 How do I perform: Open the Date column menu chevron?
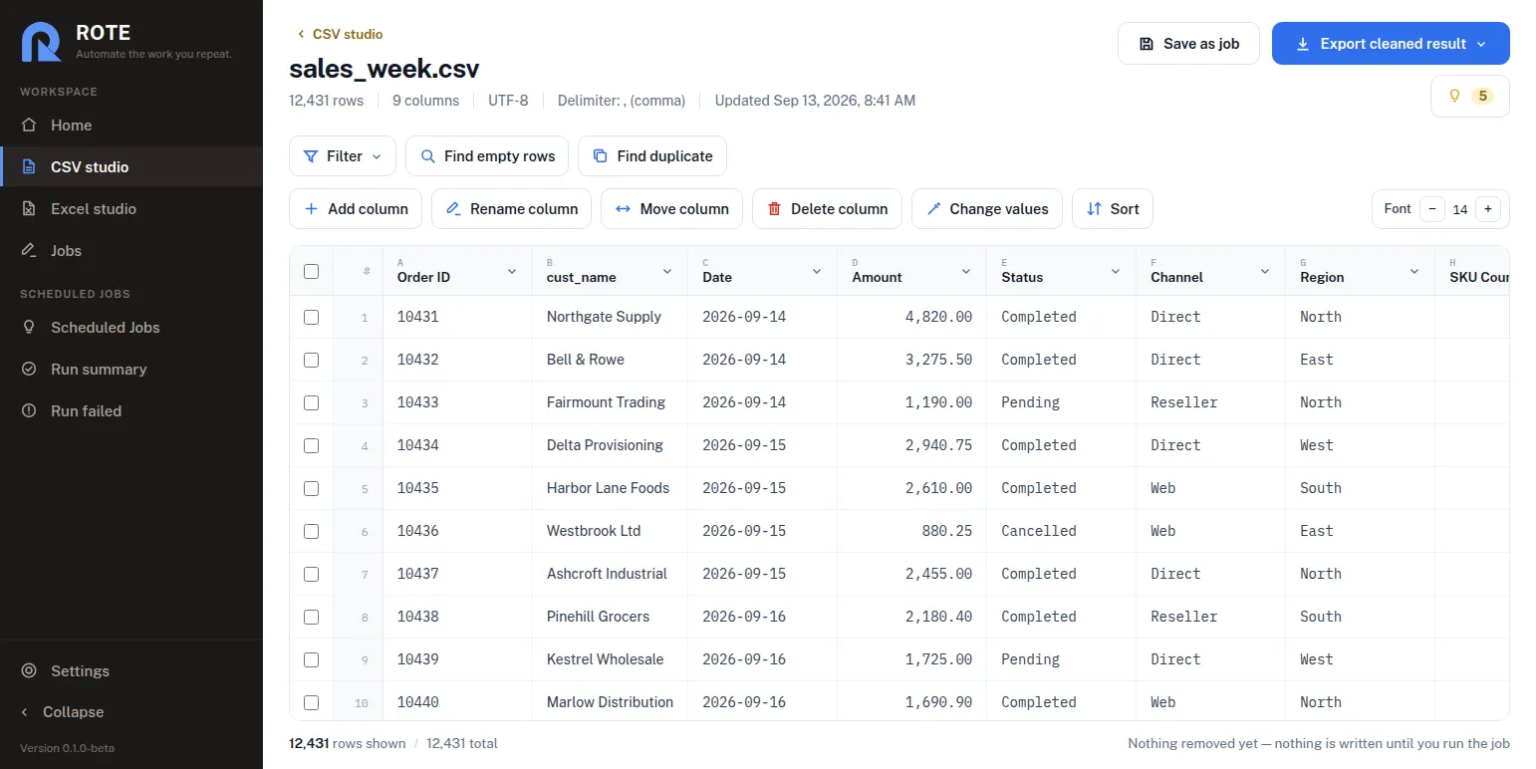click(x=817, y=271)
